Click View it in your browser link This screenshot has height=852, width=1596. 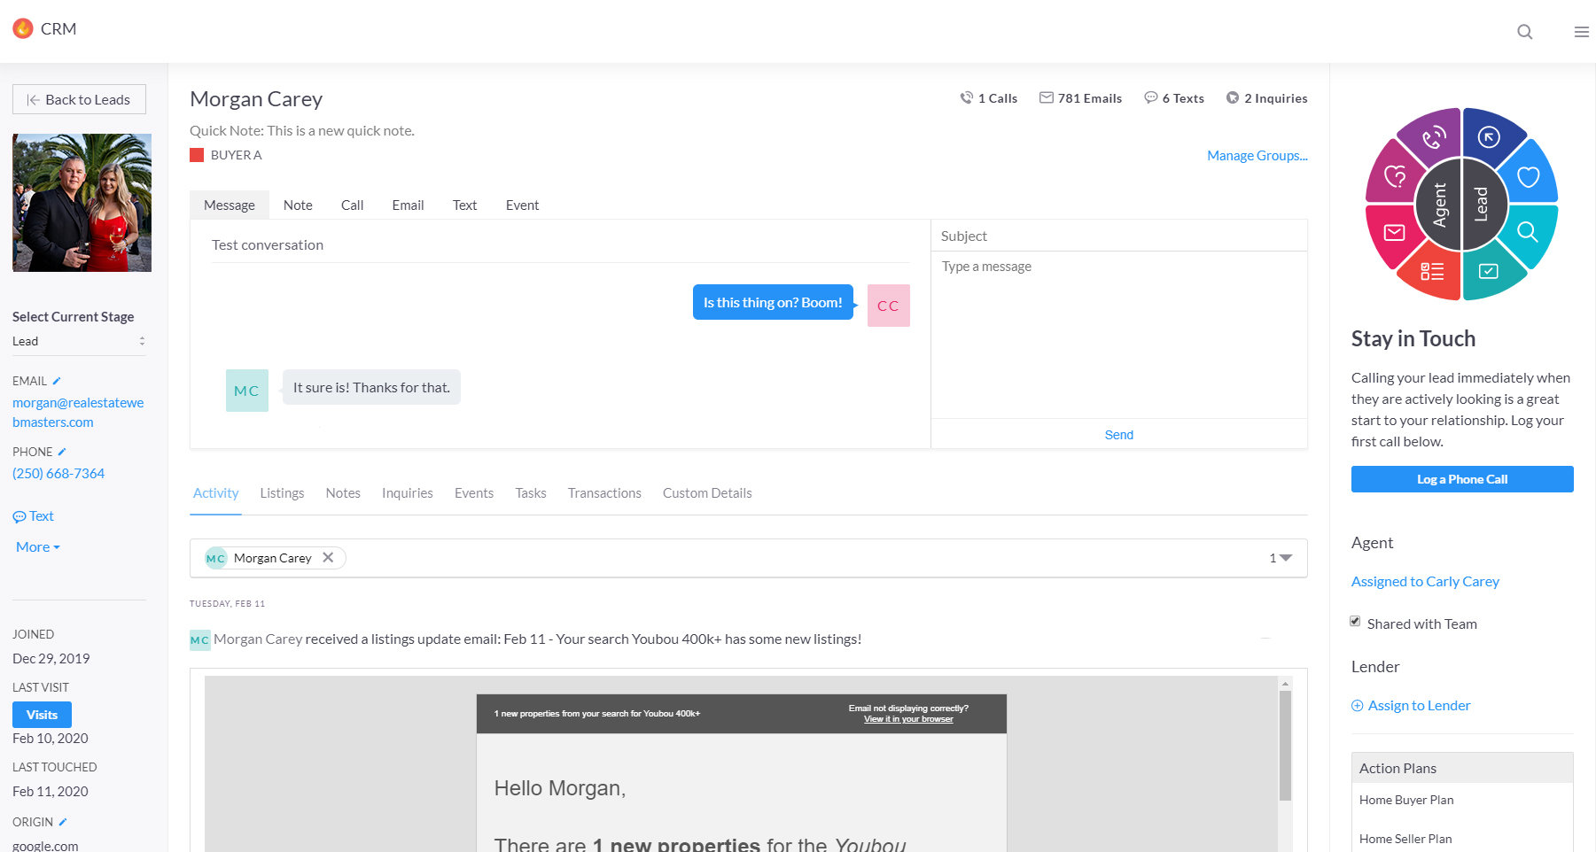(x=908, y=719)
